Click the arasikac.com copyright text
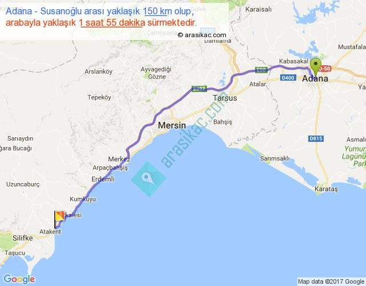Screen dimensions: 366x286 [x=202, y=35]
